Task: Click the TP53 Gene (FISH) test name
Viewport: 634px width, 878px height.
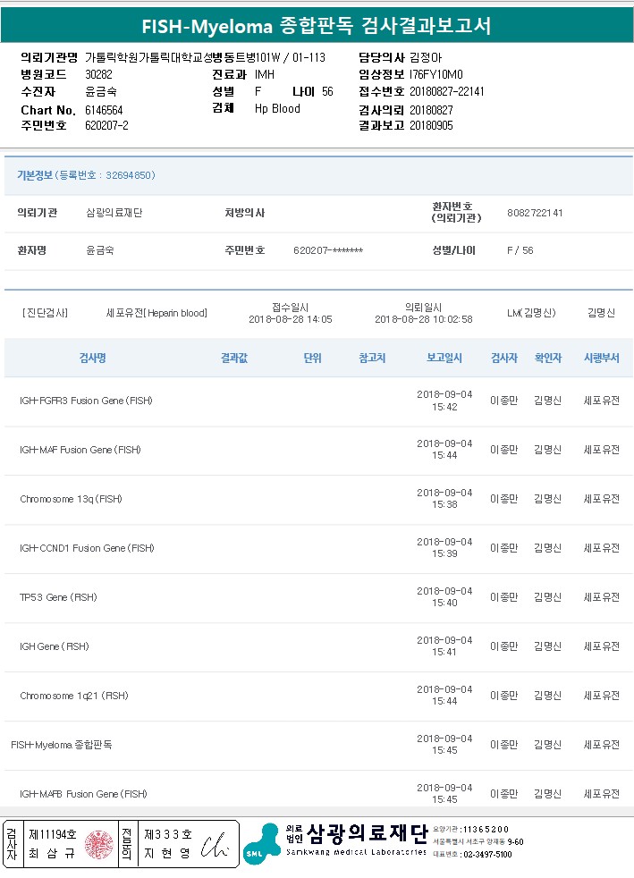Action: (x=58, y=597)
